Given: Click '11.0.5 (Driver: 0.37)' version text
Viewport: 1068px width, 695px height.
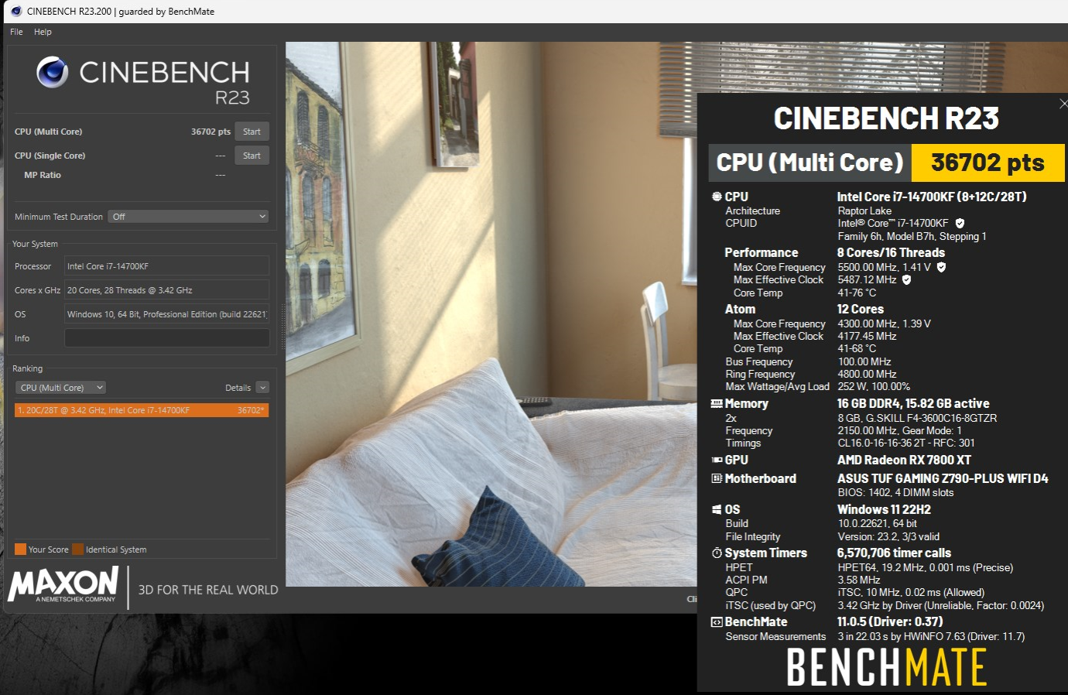Looking at the screenshot, I should [890, 621].
